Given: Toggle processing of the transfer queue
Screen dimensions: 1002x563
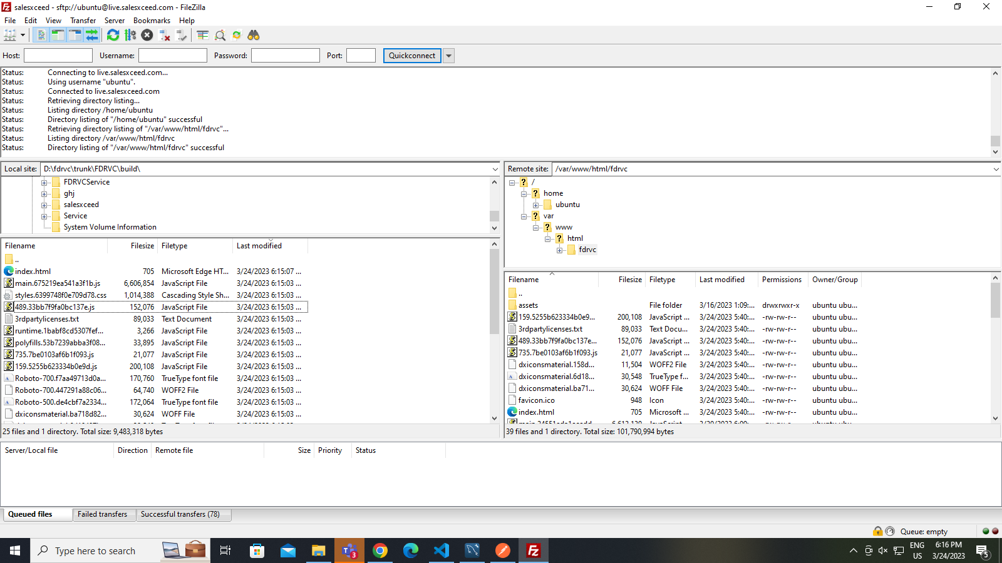Looking at the screenshot, I should tap(130, 36).
